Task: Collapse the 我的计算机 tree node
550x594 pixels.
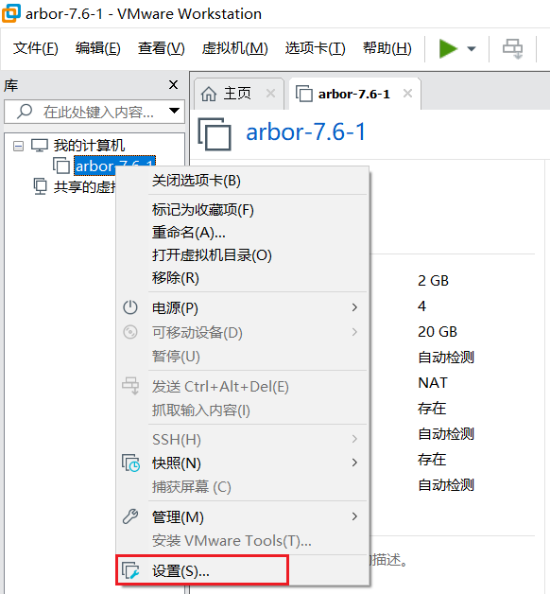Action: click(x=18, y=146)
